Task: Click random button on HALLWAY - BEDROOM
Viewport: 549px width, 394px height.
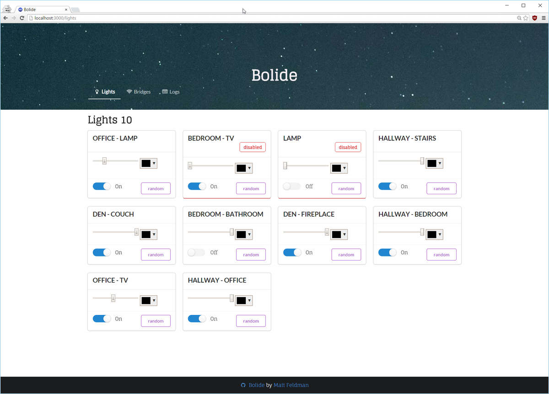Action: click(x=441, y=255)
